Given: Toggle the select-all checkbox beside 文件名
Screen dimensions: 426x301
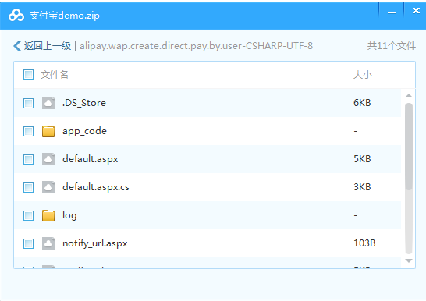Looking at the screenshot, I should coord(28,74).
